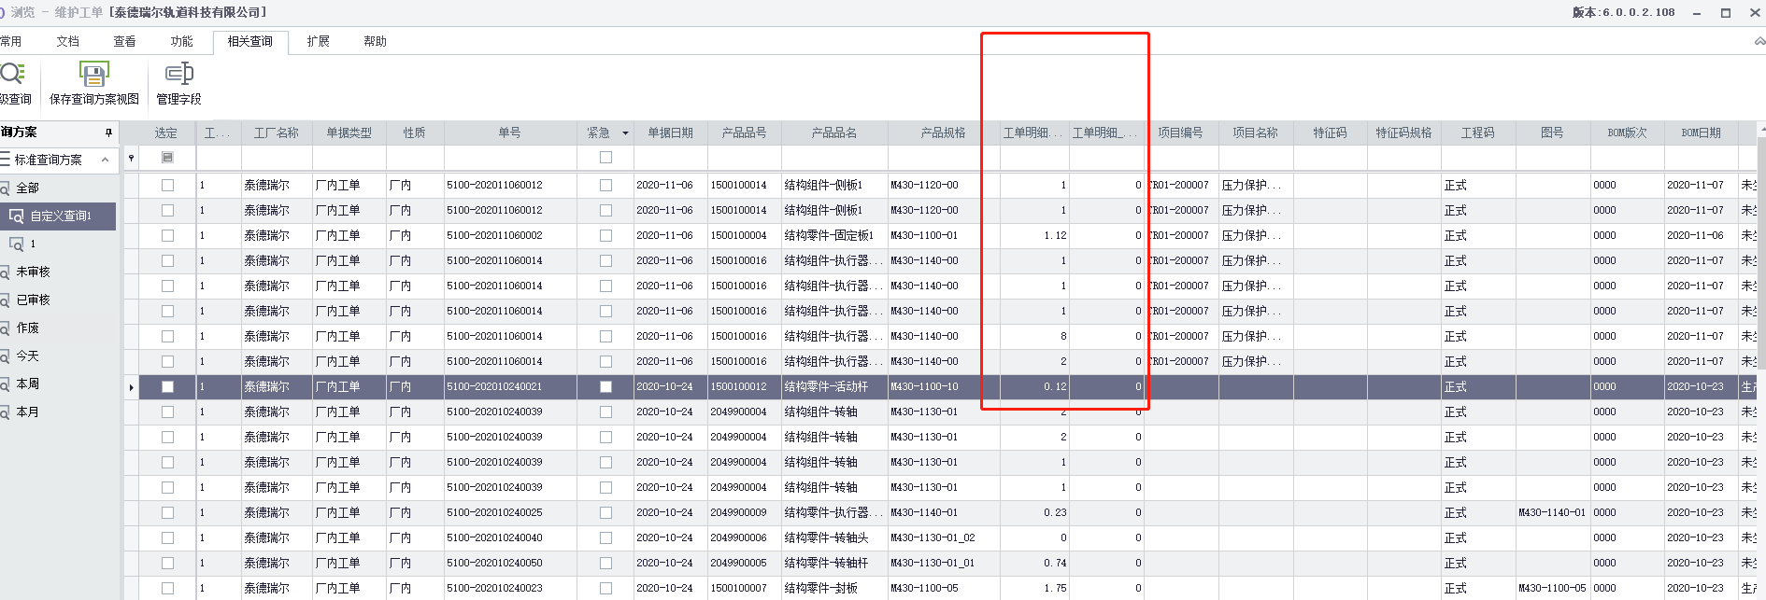The height and width of the screenshot is (600, 1766).
Task: Click the 工程码 column header
Action: pos(1477,133)
